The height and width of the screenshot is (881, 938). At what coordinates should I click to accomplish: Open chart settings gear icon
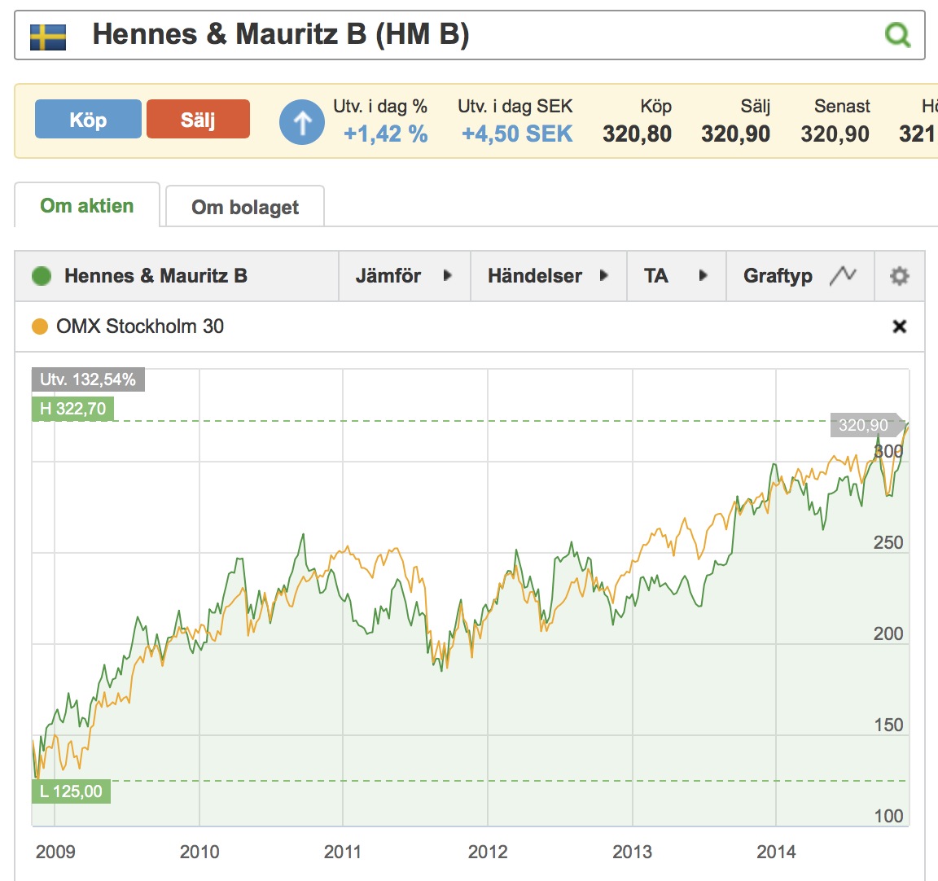(899, 276)
